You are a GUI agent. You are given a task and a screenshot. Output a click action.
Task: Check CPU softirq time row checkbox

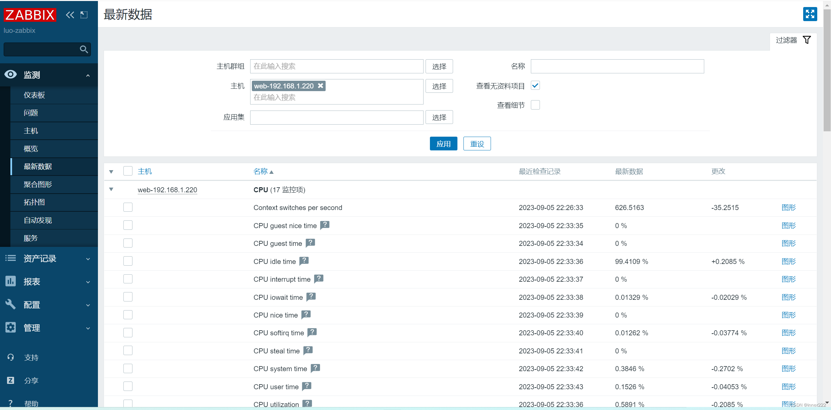click(x=128, y=333)
